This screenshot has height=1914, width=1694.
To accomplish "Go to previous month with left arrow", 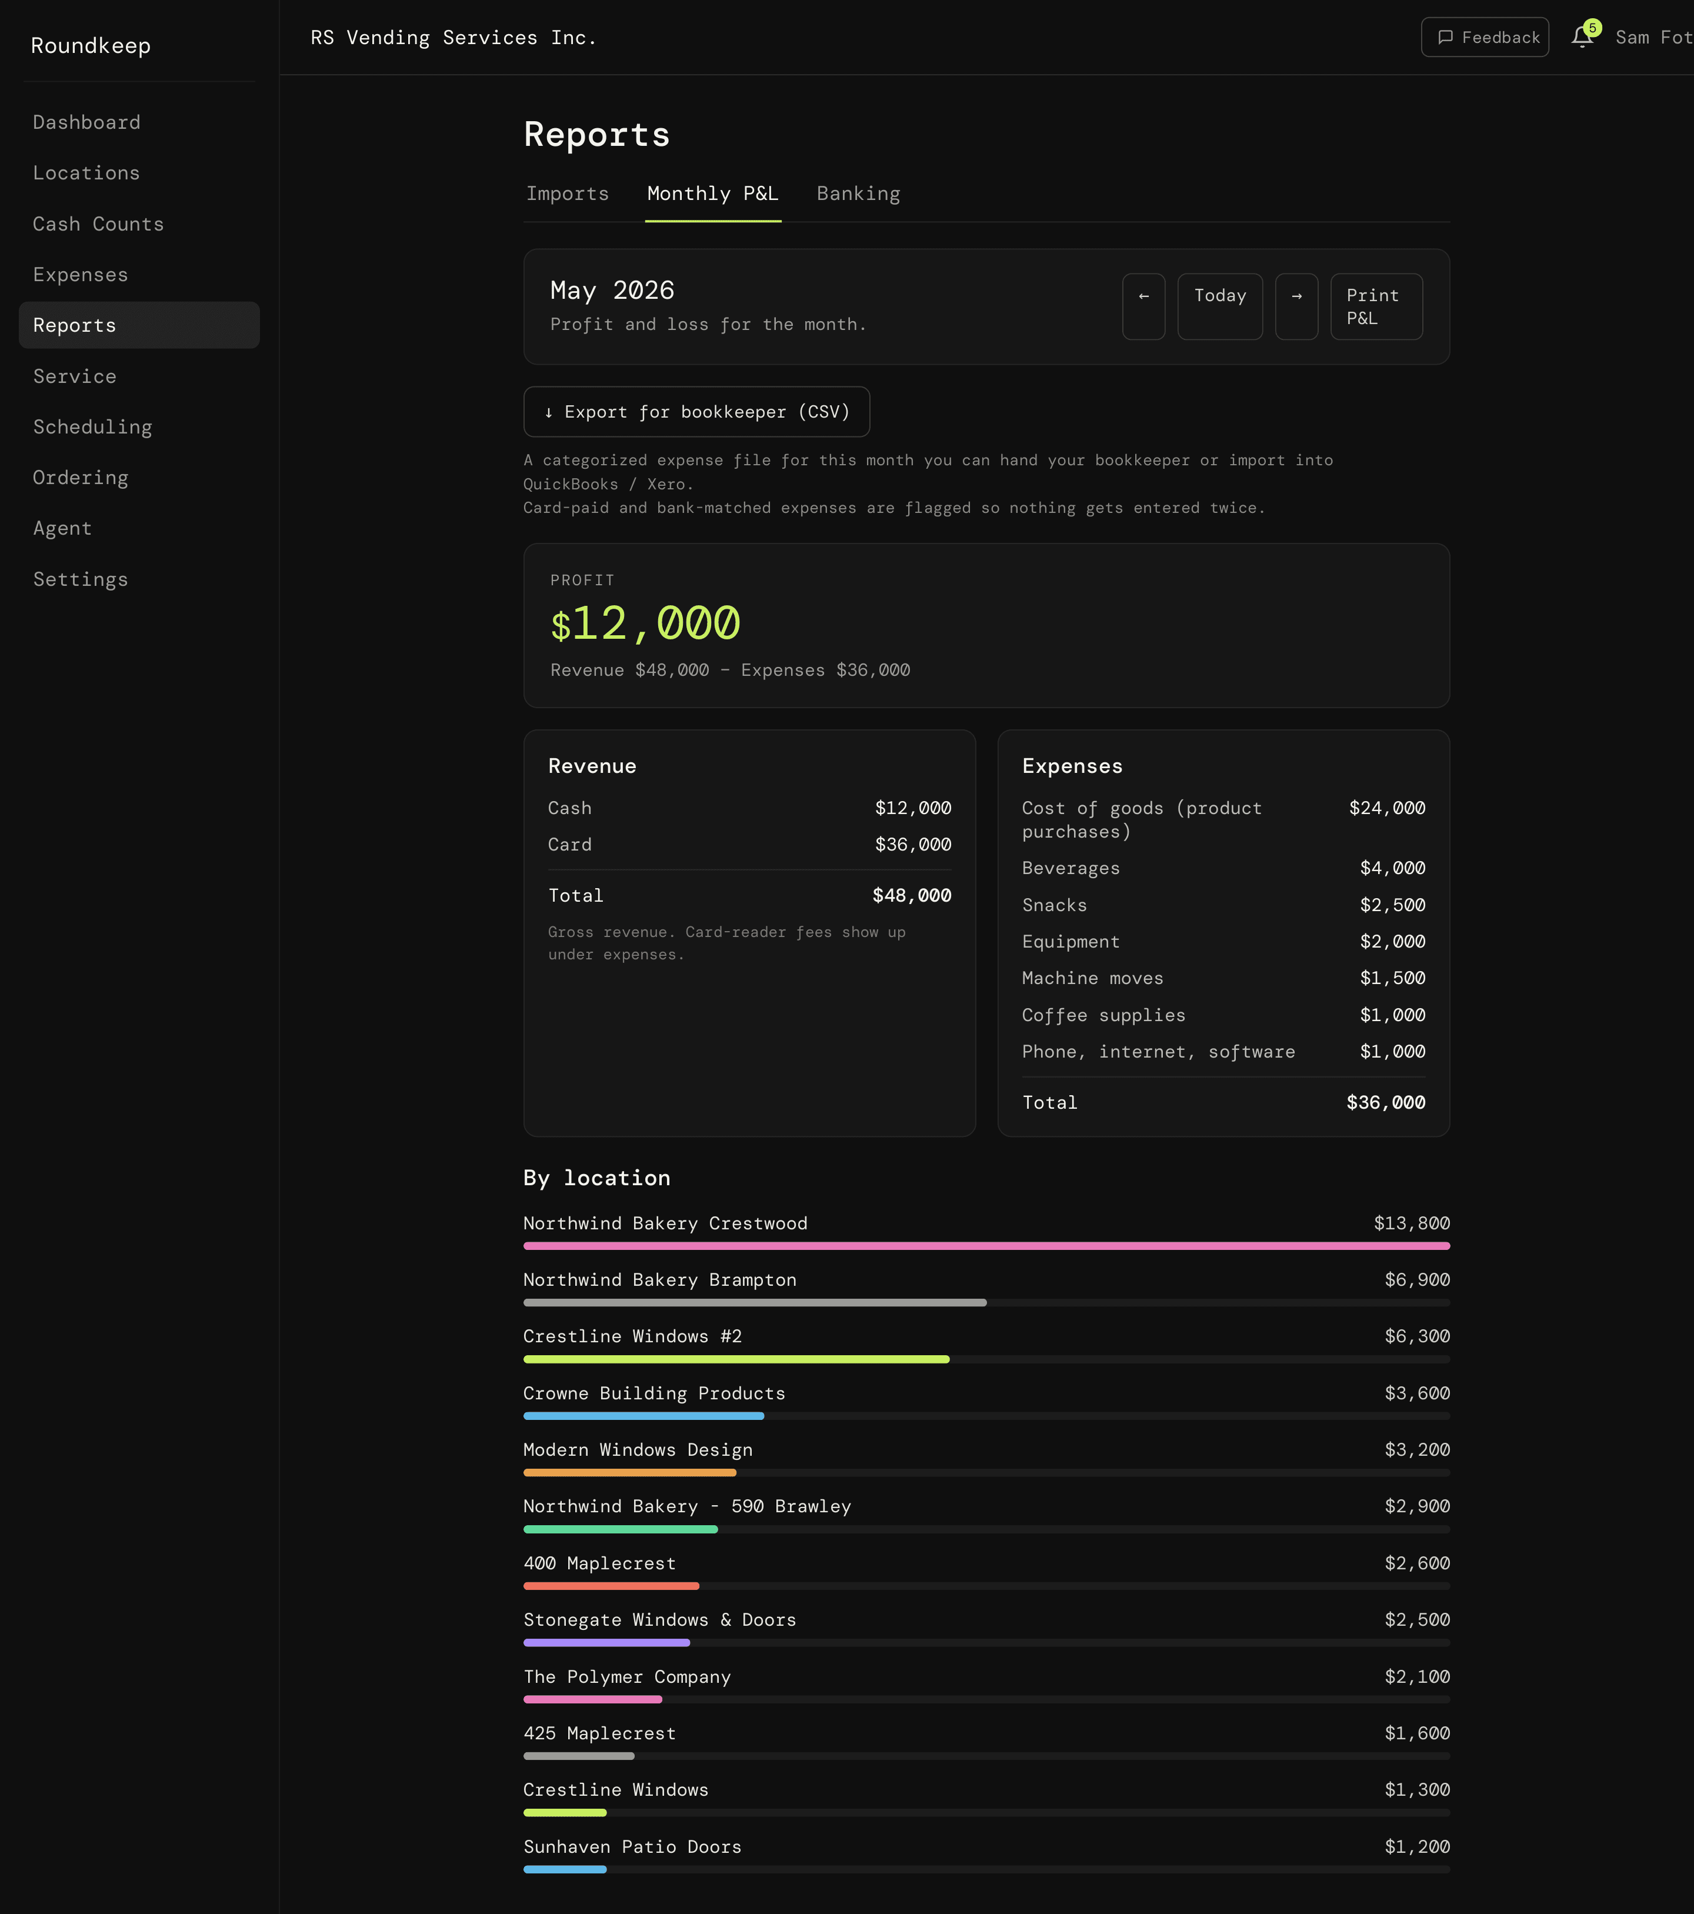I will tap(1143, 306).
